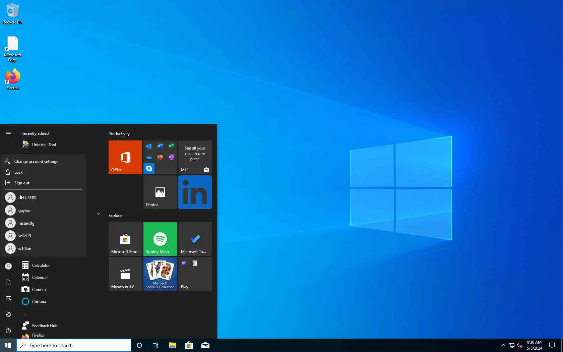This screenshot has height=352, width=563.
Task: Click the Cortana circle on the taskbar
Action: point(139,345)
